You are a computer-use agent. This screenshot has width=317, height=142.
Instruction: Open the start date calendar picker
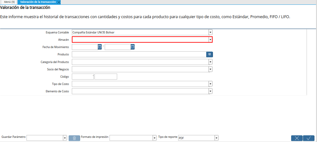[100, 47]
